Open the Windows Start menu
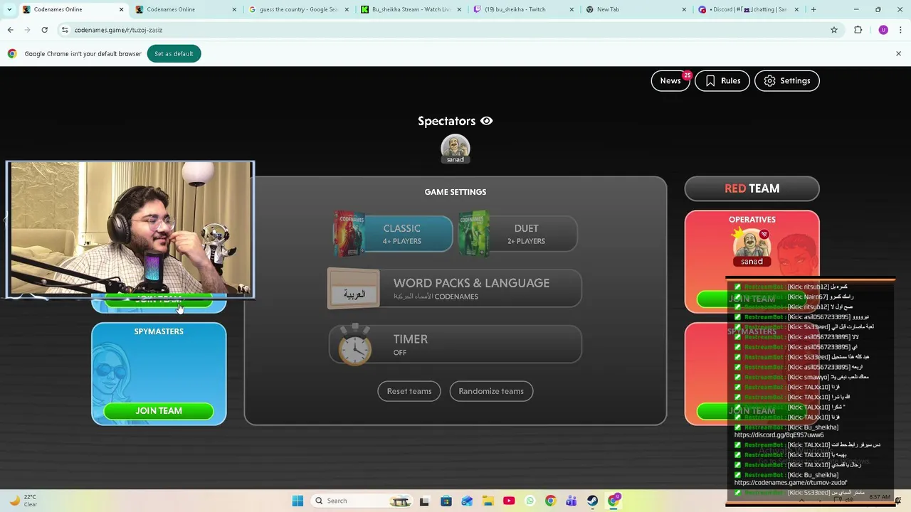The width and height of the screenshot is (911, 512). tap(297, 501)
